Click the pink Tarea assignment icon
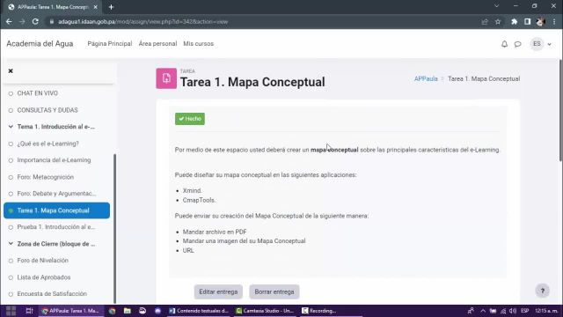Screen dimensions: 563x317 point(166,78)
